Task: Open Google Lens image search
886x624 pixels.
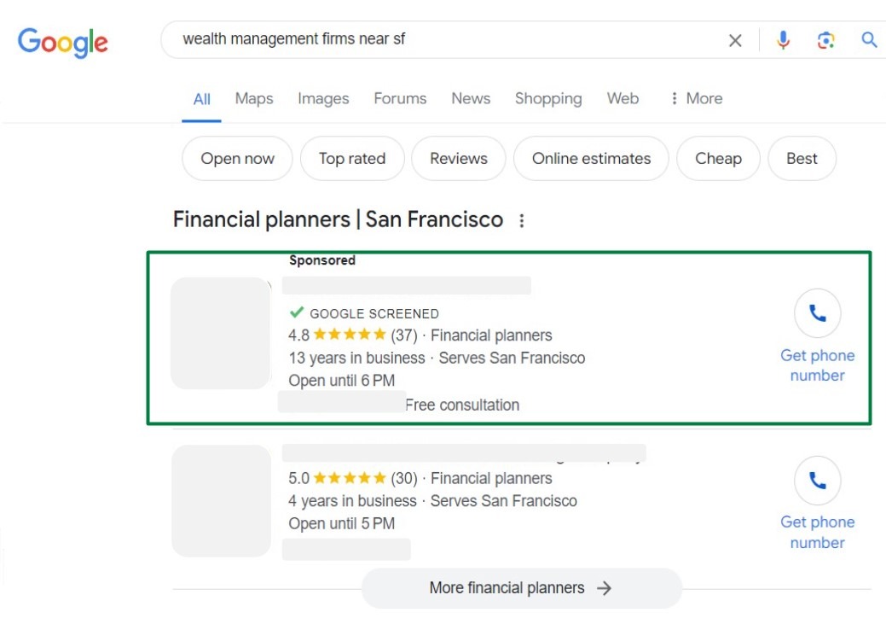Action: 825,40
